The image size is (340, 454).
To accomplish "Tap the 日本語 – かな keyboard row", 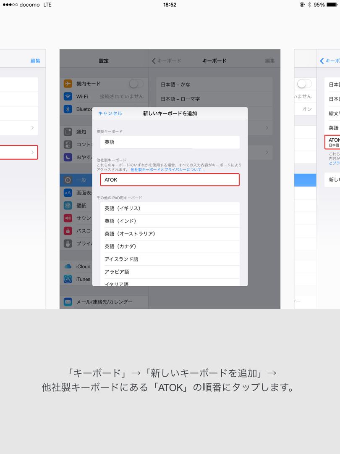I will pyautogui.click(x=214, y=84).
